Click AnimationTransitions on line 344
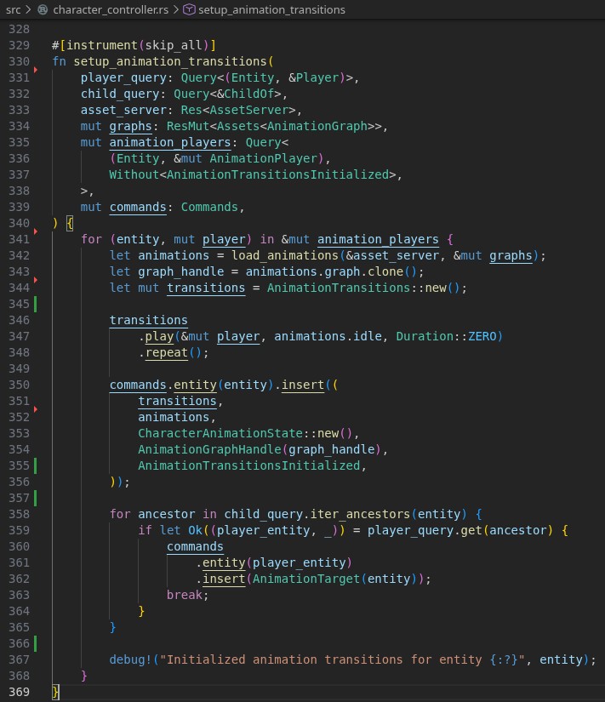This screenshot has height=702, width=605. [x=339, y=288]
